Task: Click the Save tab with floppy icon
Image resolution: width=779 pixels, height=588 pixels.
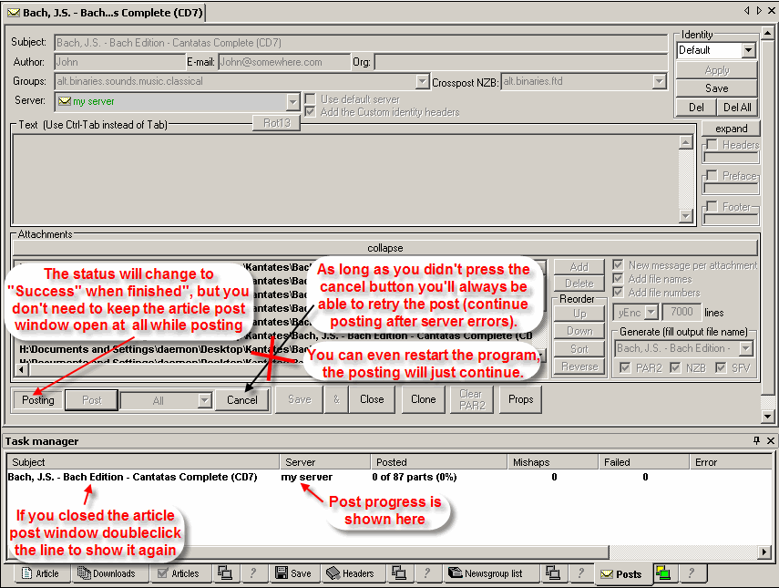Action: [292, 573]
